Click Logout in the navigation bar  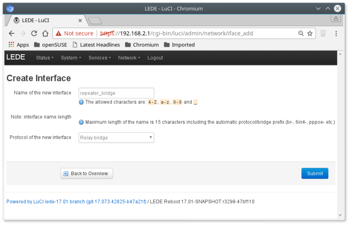click(155, 58)
